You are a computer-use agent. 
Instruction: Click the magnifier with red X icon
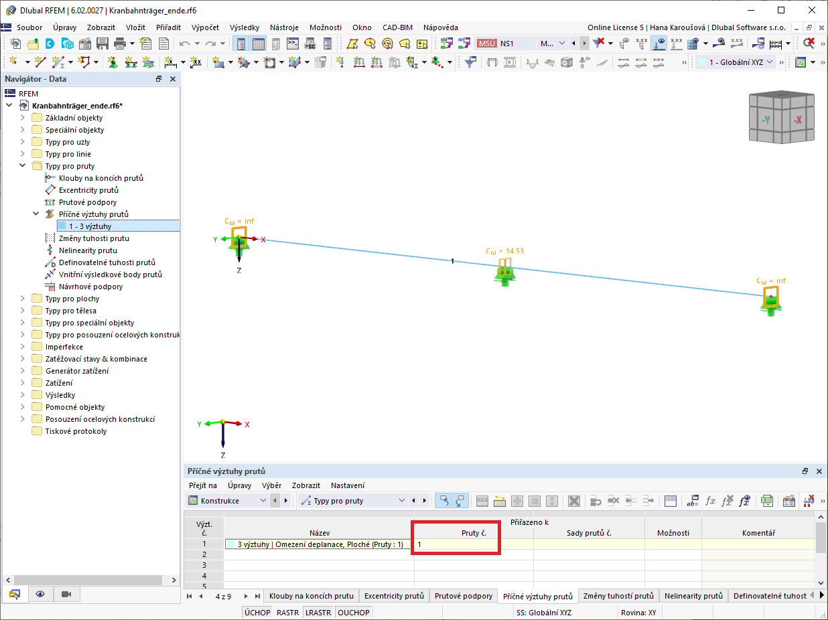coord(809,44)
